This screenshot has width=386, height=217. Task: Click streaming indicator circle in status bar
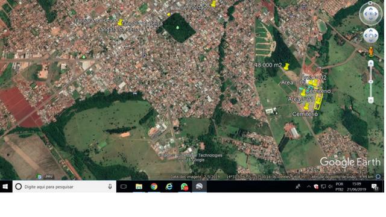click(x=378, y=177)
